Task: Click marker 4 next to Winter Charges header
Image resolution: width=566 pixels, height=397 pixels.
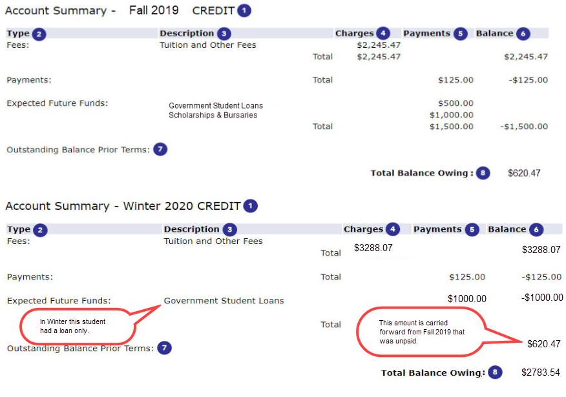Action: tap(393, 229)
